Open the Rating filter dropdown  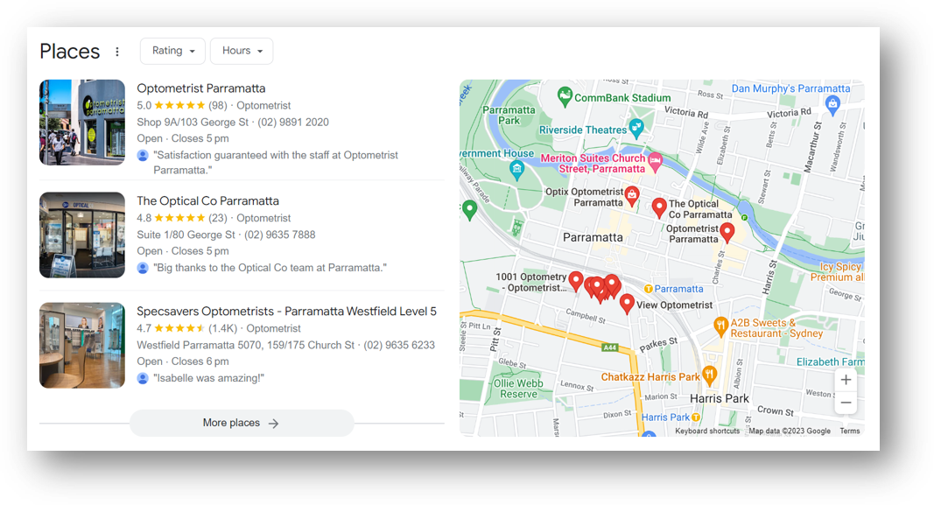pyautogui.click(x=172, y=51)
